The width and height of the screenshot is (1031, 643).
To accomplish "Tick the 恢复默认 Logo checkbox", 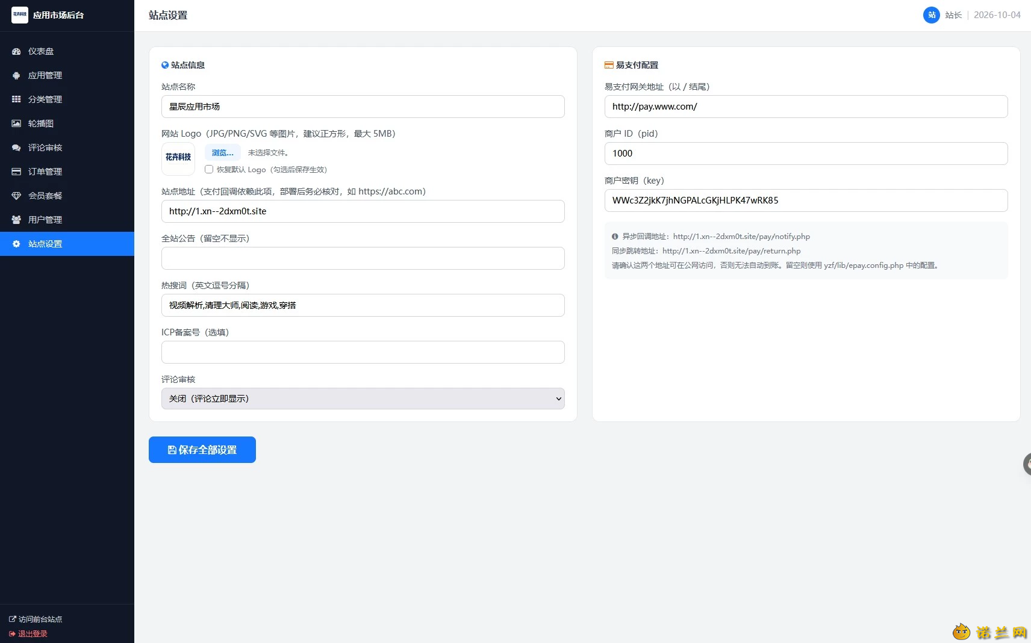I will (209, 169).
